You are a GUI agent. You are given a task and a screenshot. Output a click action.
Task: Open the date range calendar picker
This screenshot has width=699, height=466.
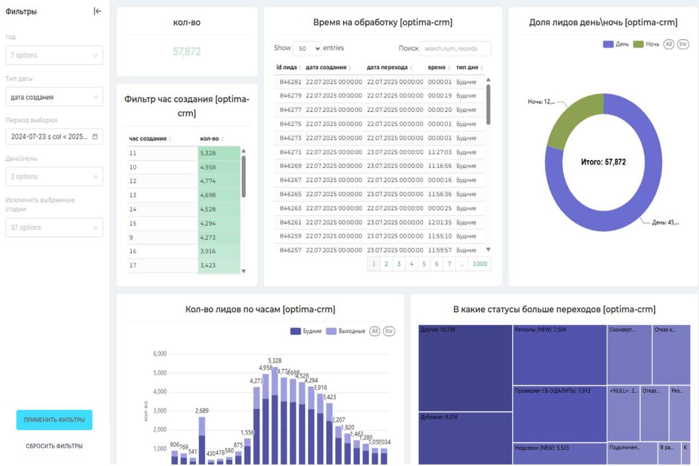95,137
